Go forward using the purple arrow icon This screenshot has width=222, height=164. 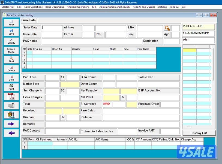11,124
